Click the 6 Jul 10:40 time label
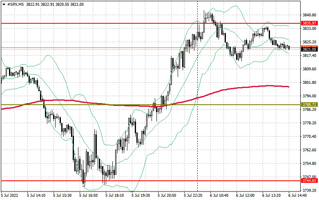This screenshot has height=200, width=319. point(219,196)
